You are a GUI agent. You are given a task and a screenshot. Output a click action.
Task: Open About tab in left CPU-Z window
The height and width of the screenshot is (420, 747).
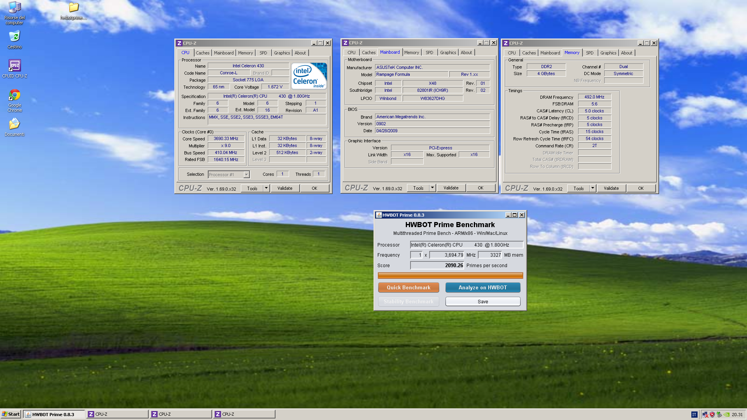coord(300,53)
